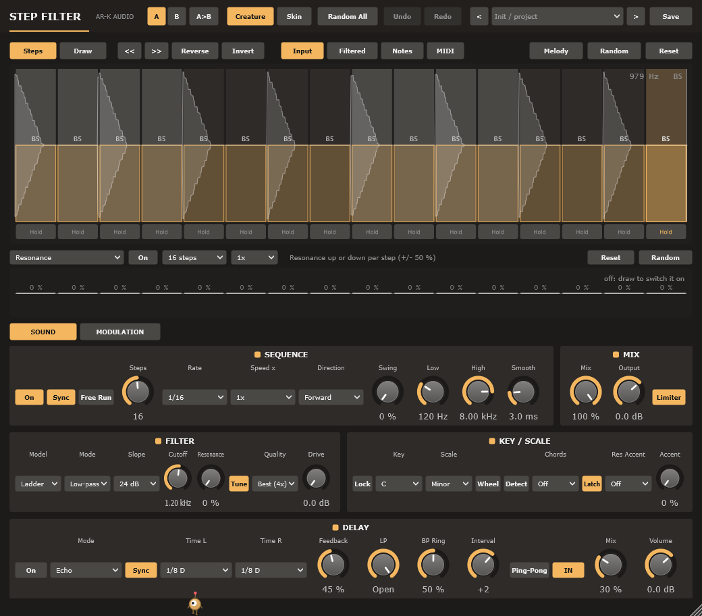Click the Reverse steps button
702x616 pixels.
tap(195, 51)
